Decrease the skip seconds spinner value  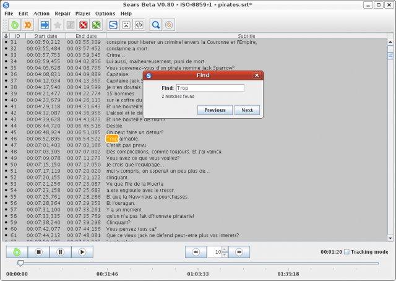point(225,255)
